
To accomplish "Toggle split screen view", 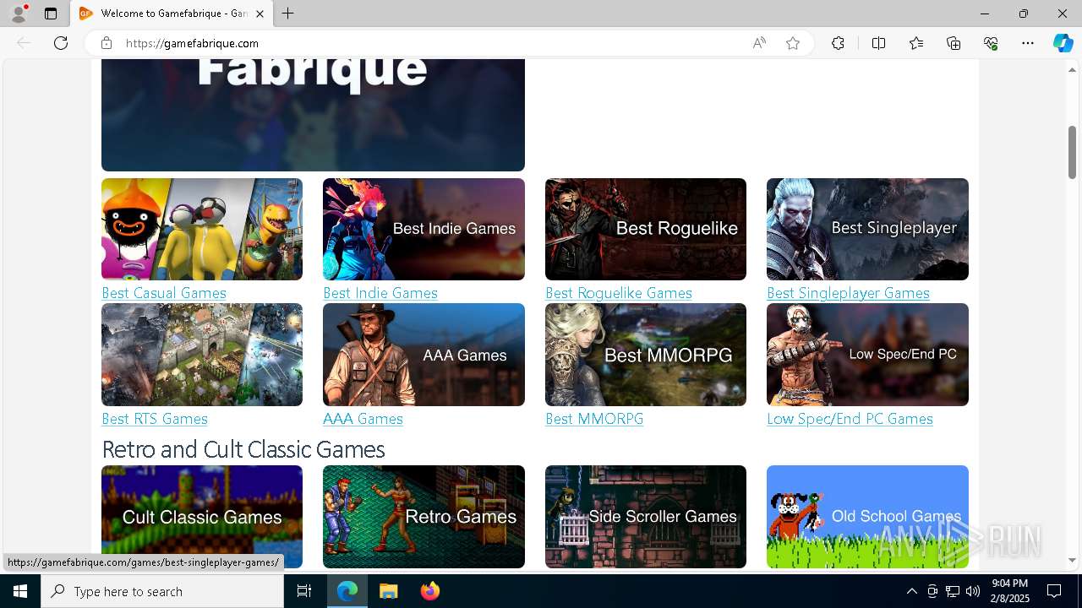I will pos(878,43).
